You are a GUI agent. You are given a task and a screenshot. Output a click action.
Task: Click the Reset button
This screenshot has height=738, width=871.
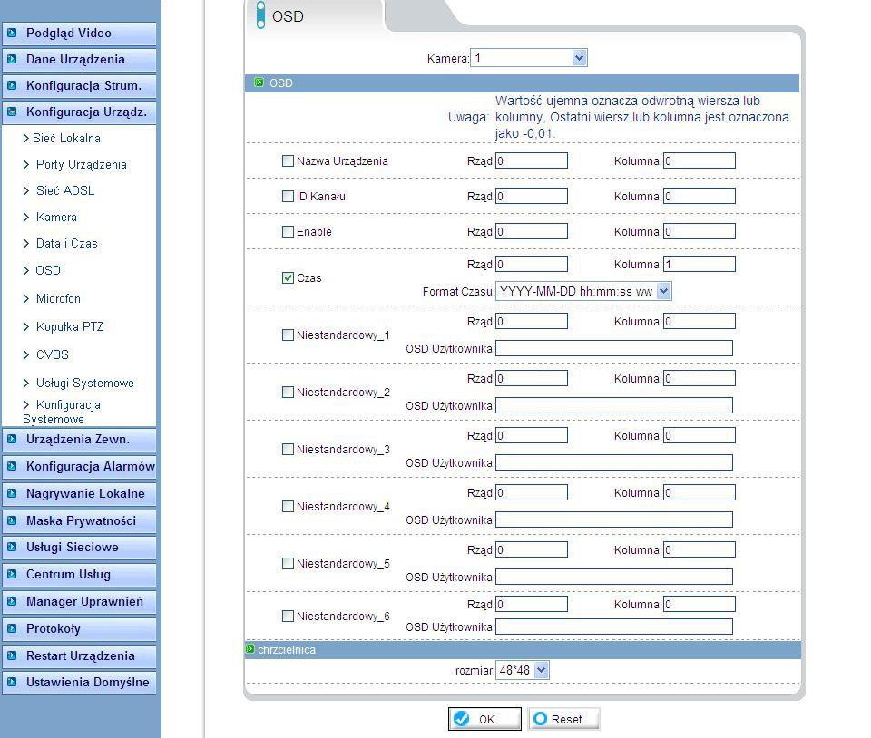tap(563, 719)
